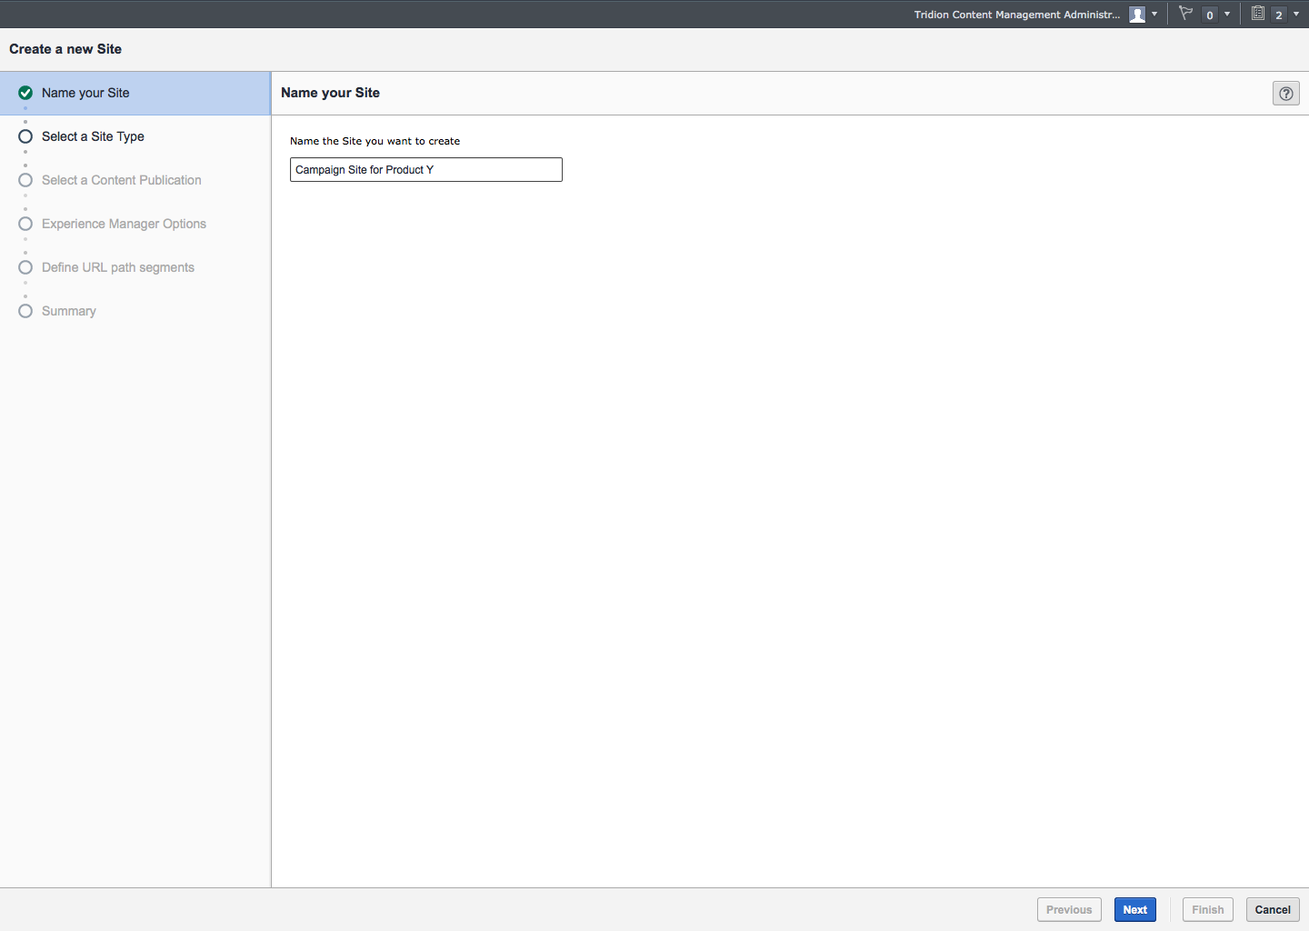Viewport: 1309px width, 931px height.
Task: Click the notification count badge showing 0
Action: coord(1210,15)
